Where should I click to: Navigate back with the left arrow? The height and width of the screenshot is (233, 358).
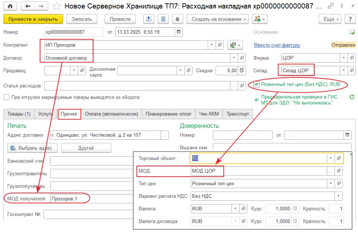(28, 6)
